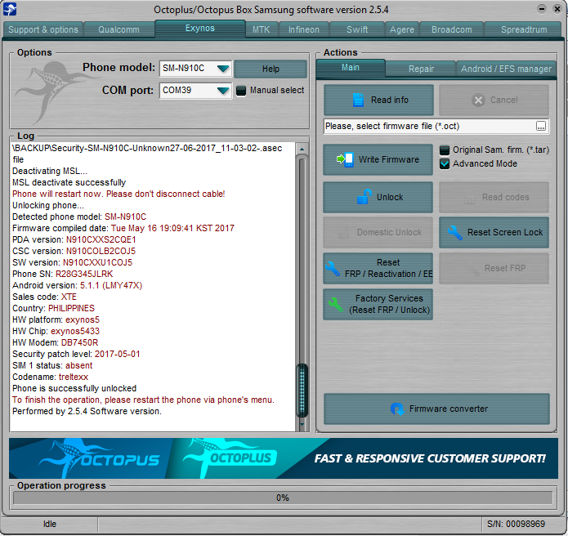Switch to the Repair tab
The height and width of the screenshot is (536, 568).
(x=421, y=69)
